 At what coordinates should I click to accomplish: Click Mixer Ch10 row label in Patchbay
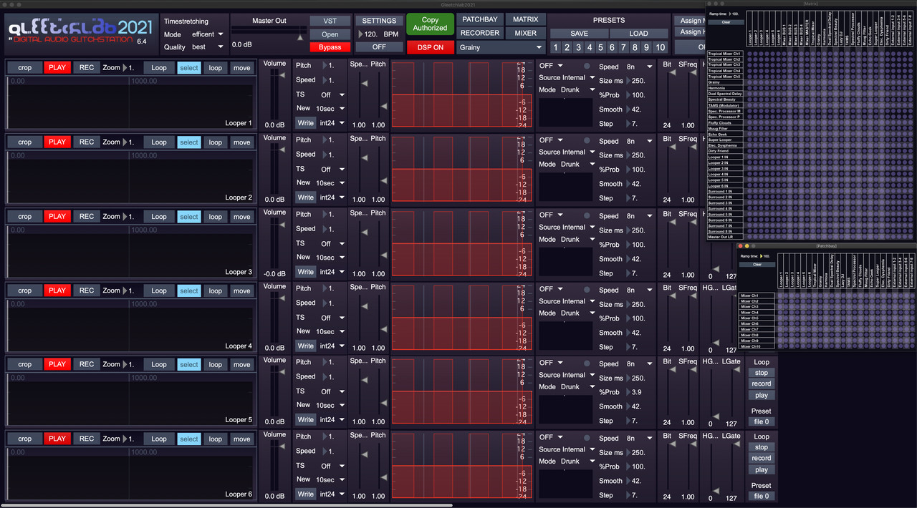coord(756,346)
